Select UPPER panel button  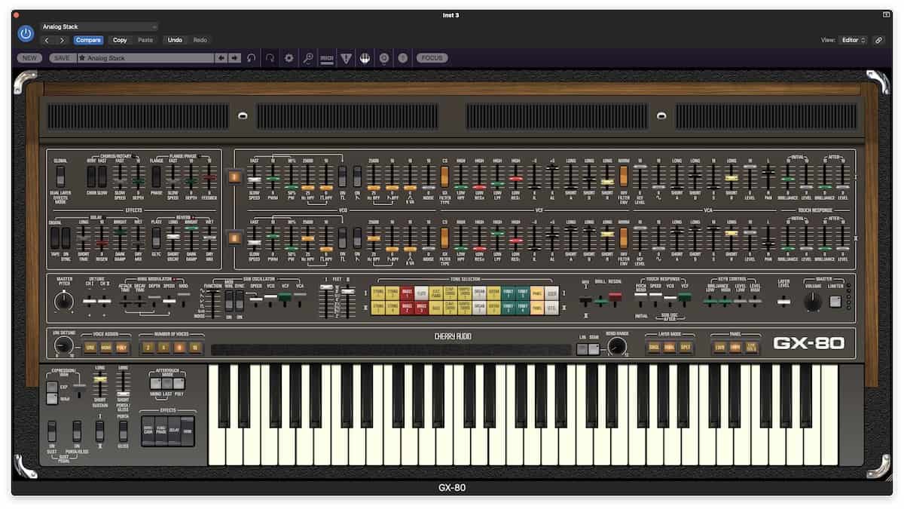coord(736,347)
